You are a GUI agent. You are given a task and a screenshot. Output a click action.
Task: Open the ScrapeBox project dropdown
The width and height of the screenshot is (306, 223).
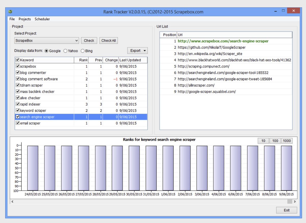(47, 41)
